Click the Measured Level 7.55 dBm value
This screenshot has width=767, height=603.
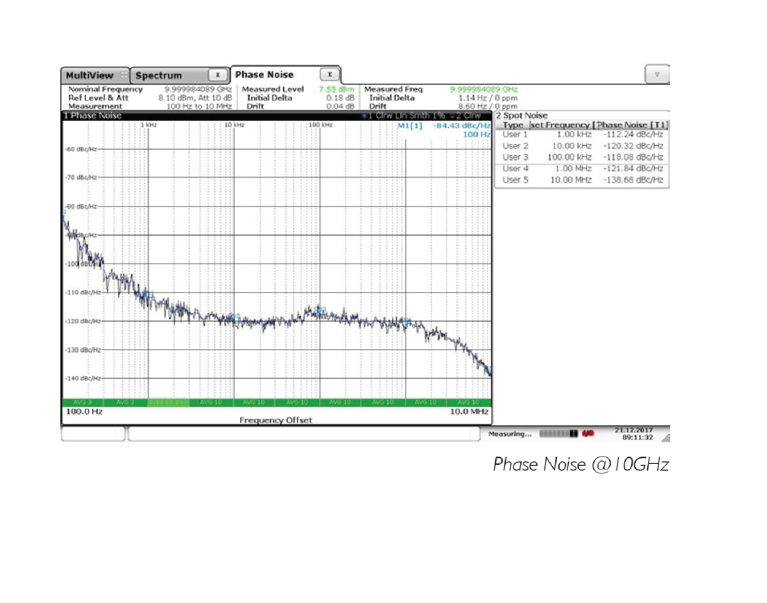click(337, 89)
